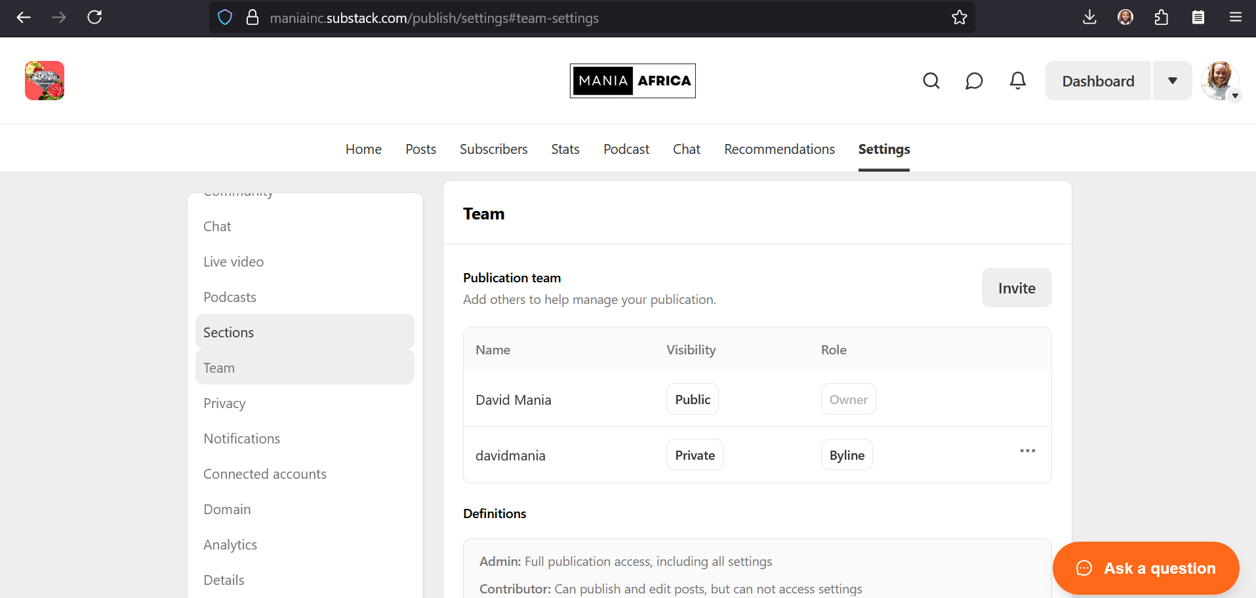
Task: Open the Podcast tab
Action: pyautogui.click(x=626, y=149)
